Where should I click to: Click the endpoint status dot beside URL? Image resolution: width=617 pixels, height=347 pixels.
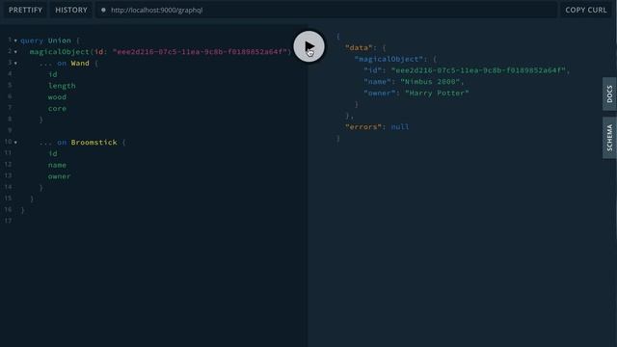coord(103,11)
